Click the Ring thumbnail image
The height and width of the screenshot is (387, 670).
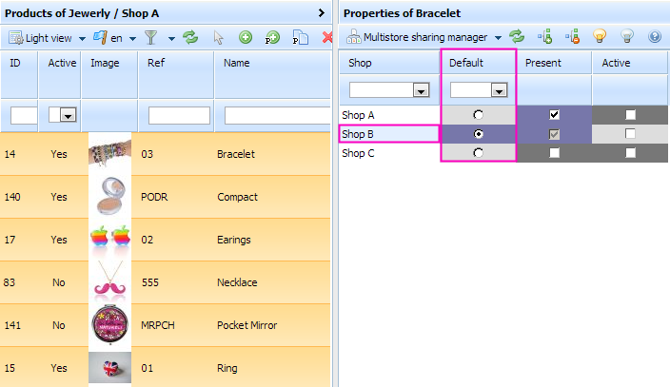109,368
